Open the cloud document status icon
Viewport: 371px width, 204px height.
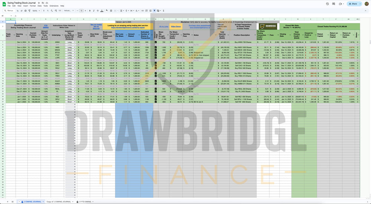point(47,3)
